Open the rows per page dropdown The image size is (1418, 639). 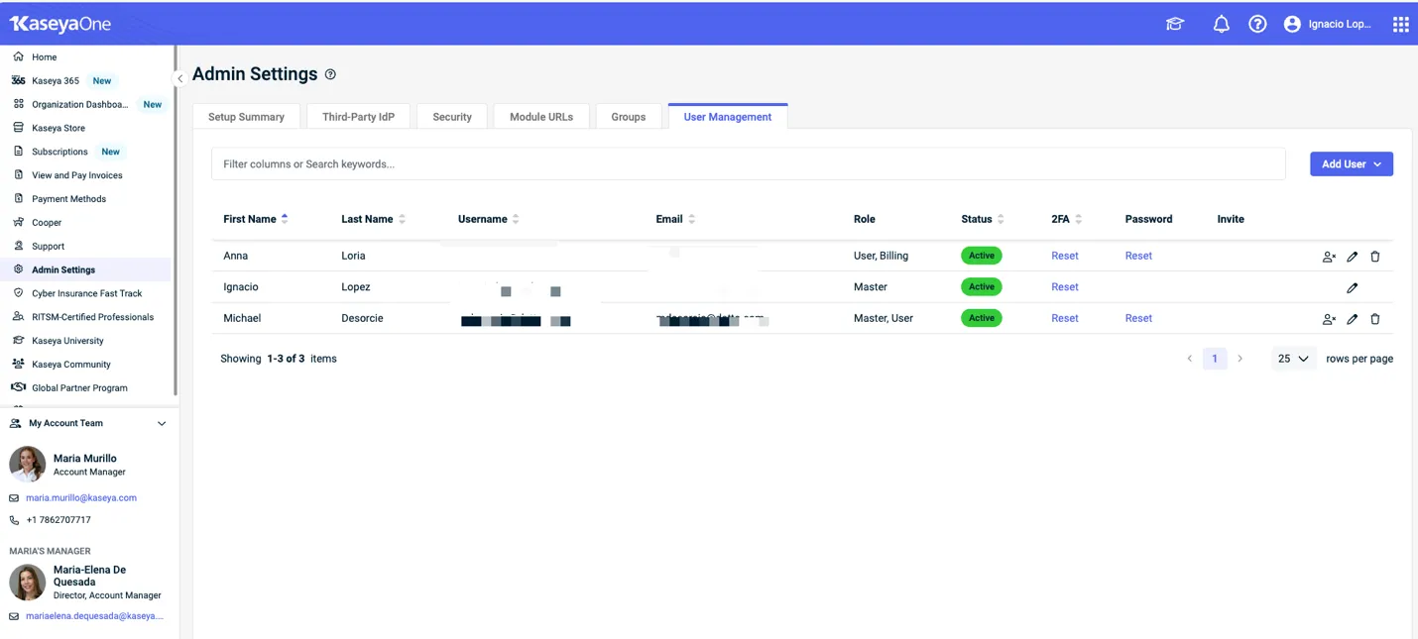click(x=1293, y=359)
